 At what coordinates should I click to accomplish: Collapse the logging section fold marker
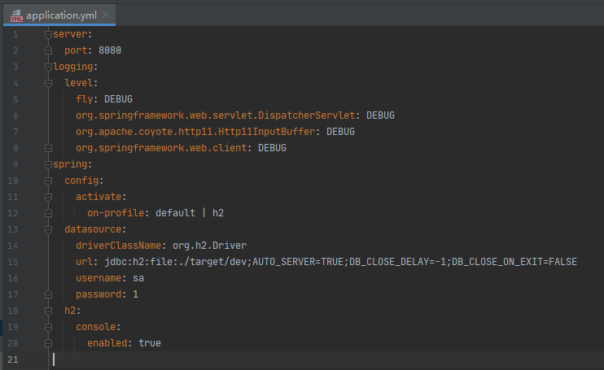(x=49, y=67)
